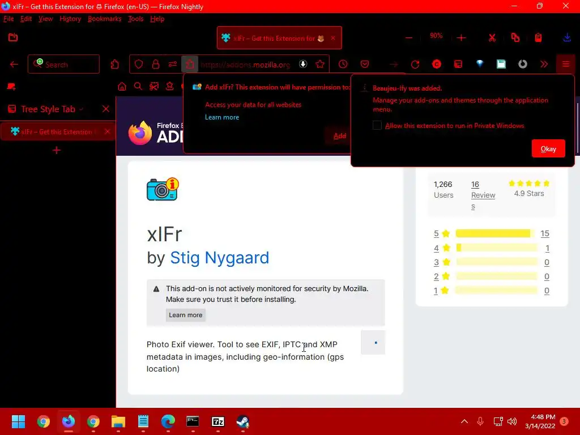Click the screenshot scissors icon in bookmarks toolbar

[x=154, y=87]
